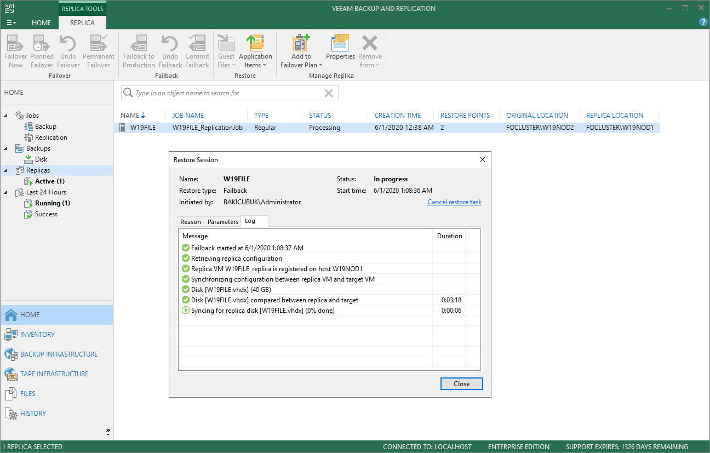710x453 pixels.
Task: Click the Cancel restore task link
Action: pyautogui.click(x=454, y=202)
